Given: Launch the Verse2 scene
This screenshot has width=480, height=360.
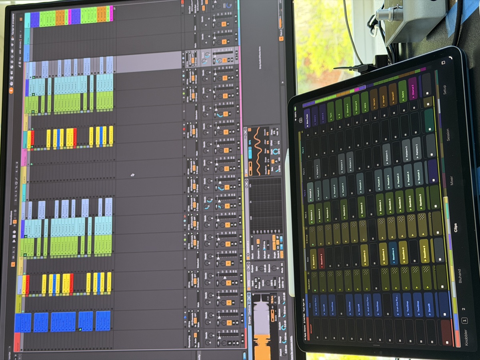Looking at the screenshot, I should 383,97.
